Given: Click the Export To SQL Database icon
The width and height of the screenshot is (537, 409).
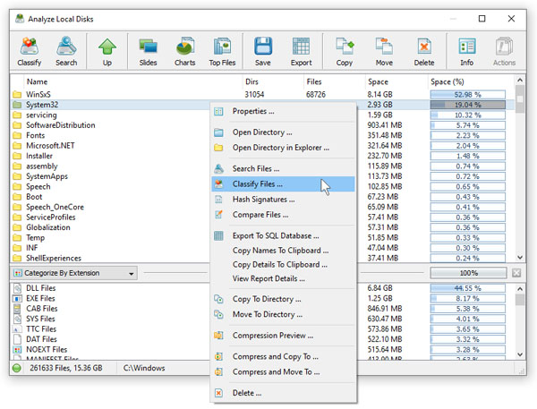Looking at the screenshot, I should point(218,235).
